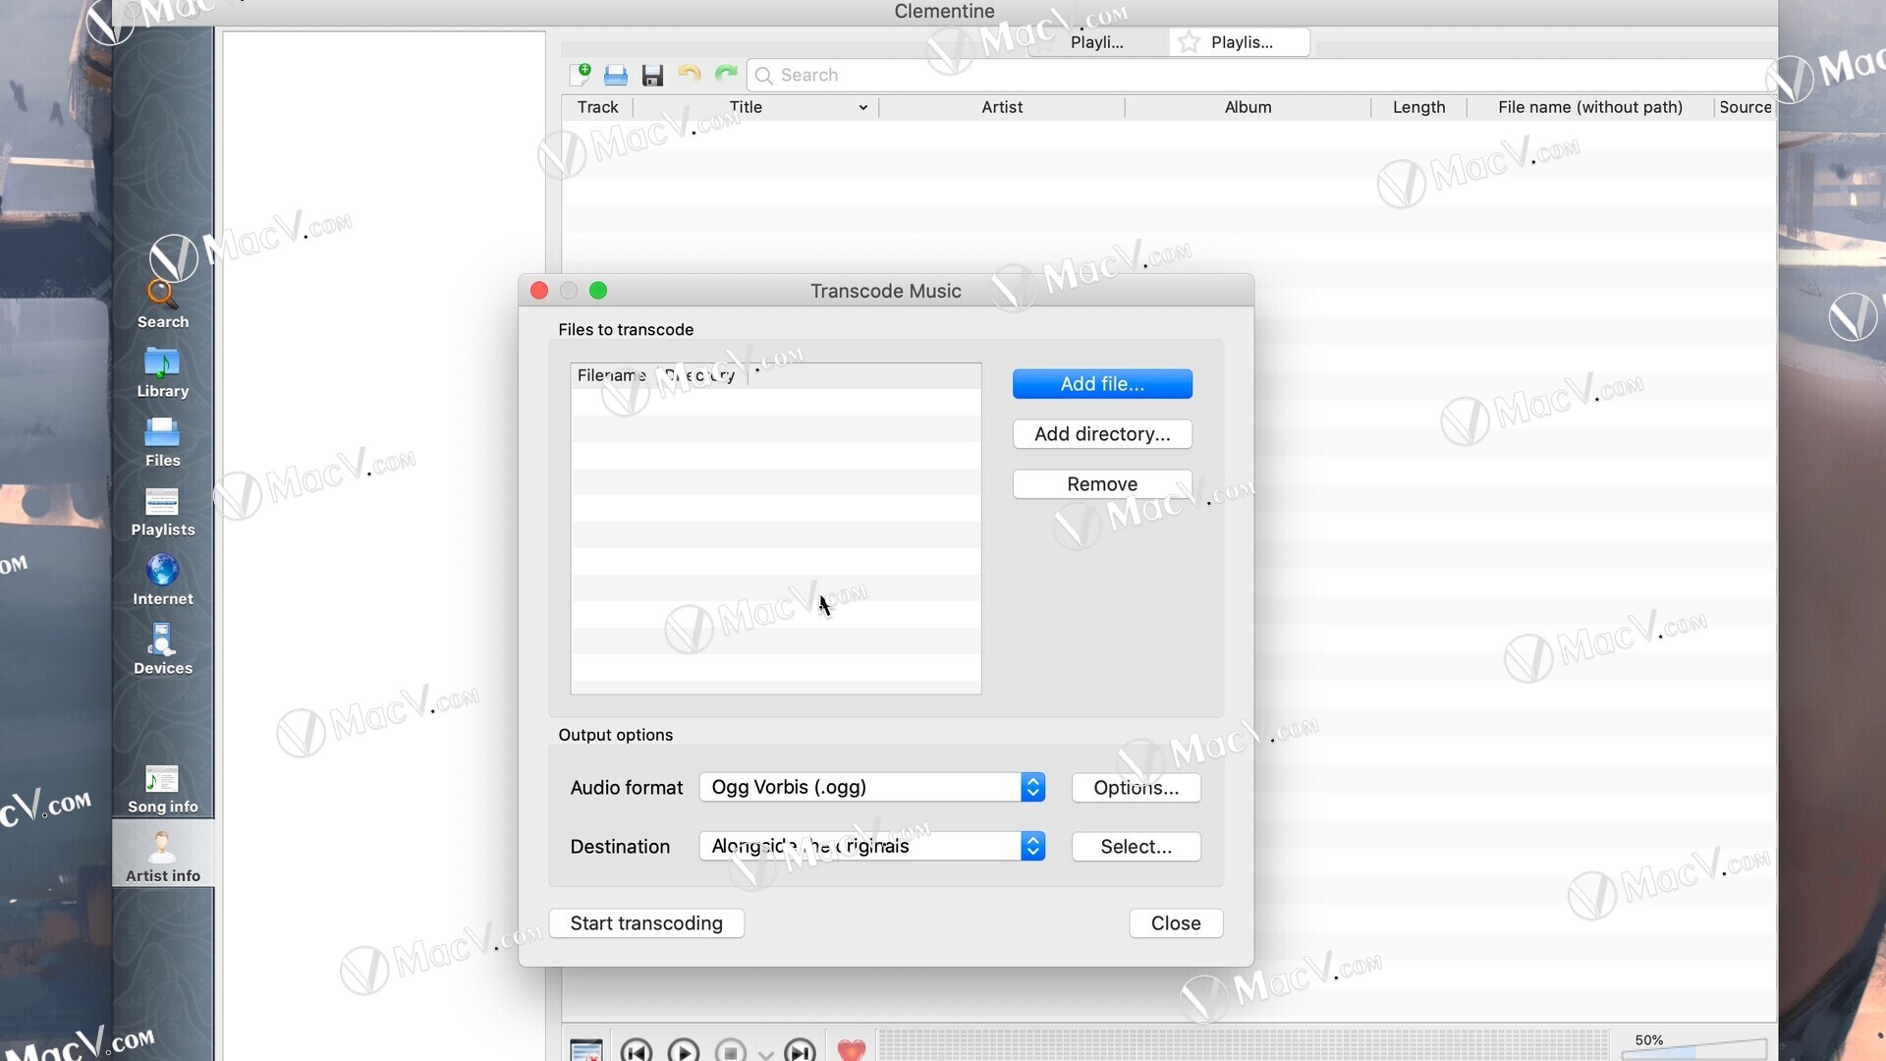1886x1061 pixels.
Task: Click the save playlist floppy icon
Action: [x=652, y=76]
